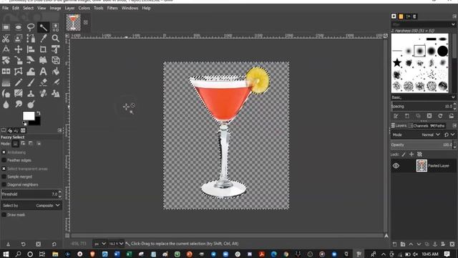Viewport: 458px width, 258px height.
Task: Select the Move tool
Action: point(19,49)
